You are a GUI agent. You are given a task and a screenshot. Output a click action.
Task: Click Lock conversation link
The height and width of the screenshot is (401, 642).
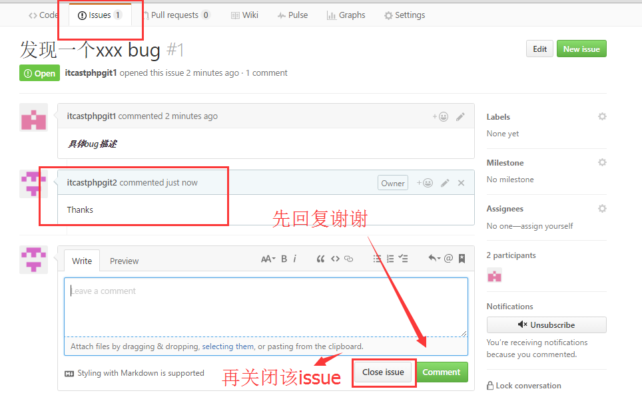(523, 386)
